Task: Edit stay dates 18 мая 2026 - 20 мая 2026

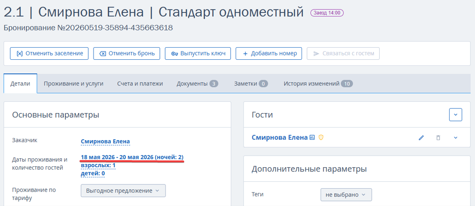Action: tap(132, 157)
